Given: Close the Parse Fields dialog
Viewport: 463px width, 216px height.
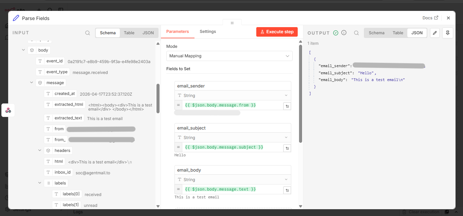Looking at the screenshot, I should click(x=448, y=18).
